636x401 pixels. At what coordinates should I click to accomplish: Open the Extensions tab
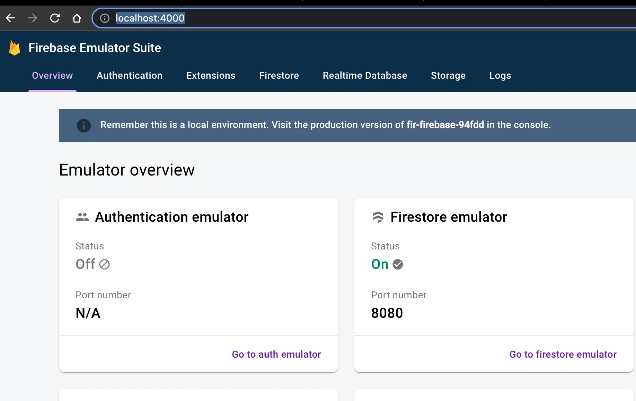(211, 76)
